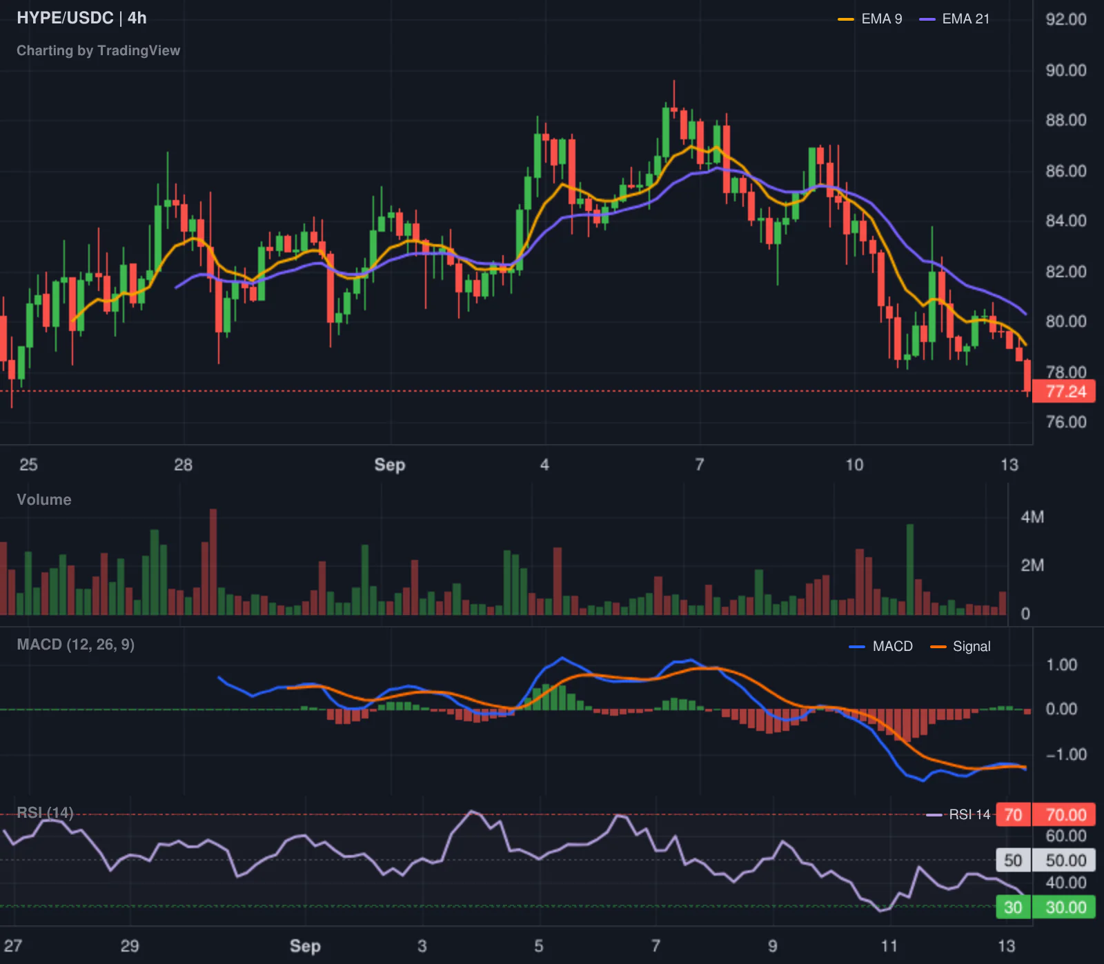Select date 10 on price chart time axis
Image resolution: width=1104 pixels, height=964 pixels.
coord(854,465)
